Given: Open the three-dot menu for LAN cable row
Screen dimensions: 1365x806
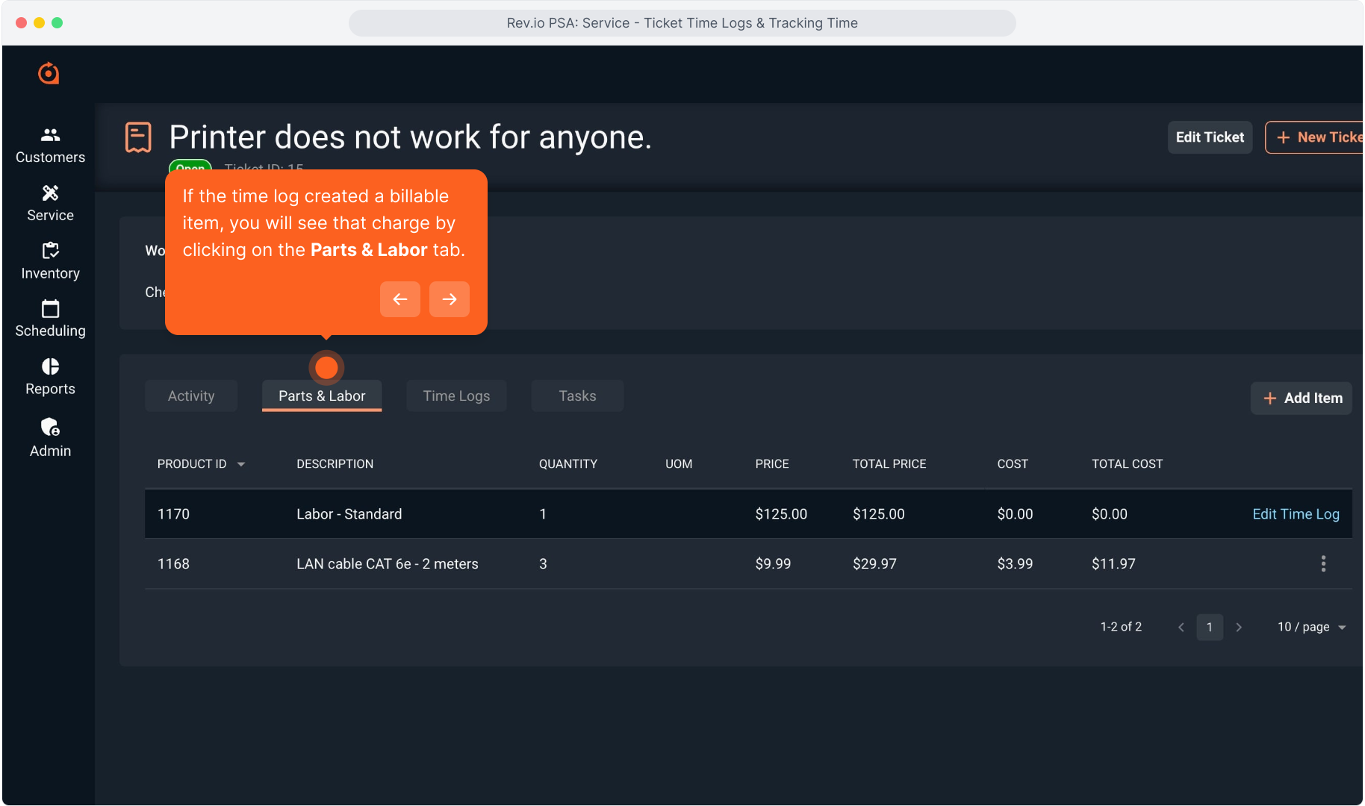Looking at the screenshot, I should [x=1323, y=563].
